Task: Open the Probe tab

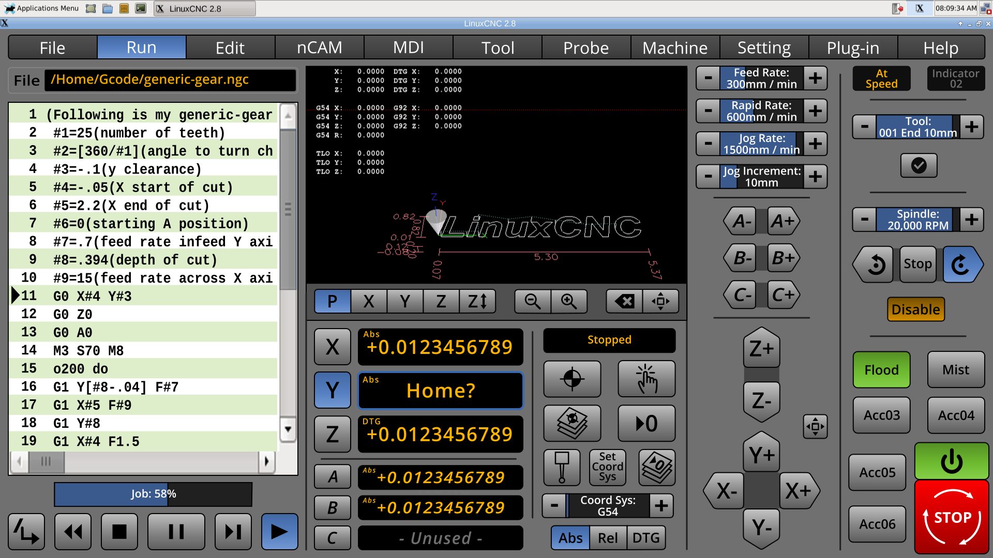Action: [586, 48]
